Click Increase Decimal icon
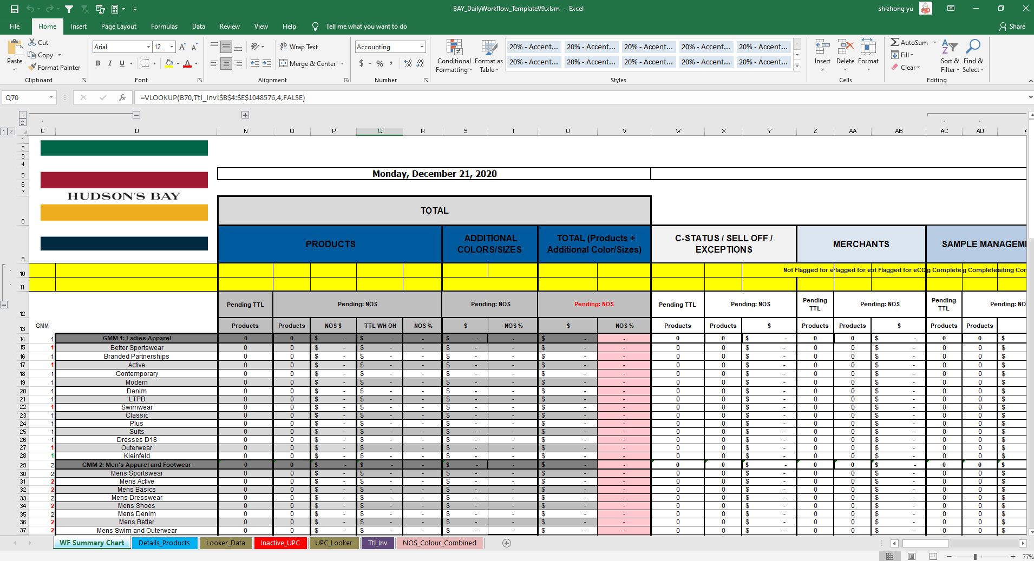The height and width of the screenshot is (561, 1034). 408,63
